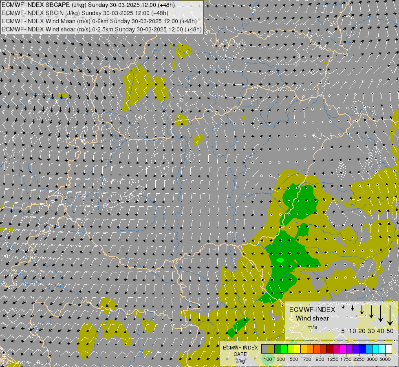399x367 pixels.
Task: Select the gray swatch in CAPE legend
Action: 265,349
